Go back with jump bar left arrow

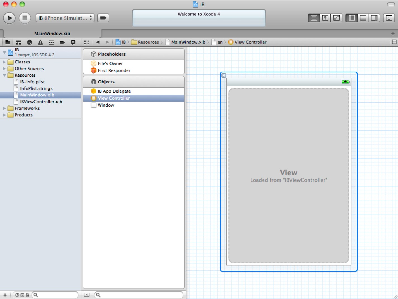pyautogui.click(x=98, y=42)
